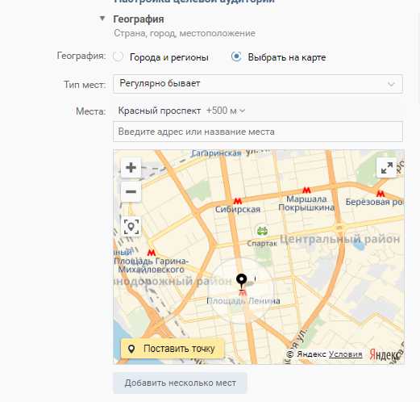The height and width of the screenshot is (402, 420).
Task: Click the География section heading
Action: (139, 19)
